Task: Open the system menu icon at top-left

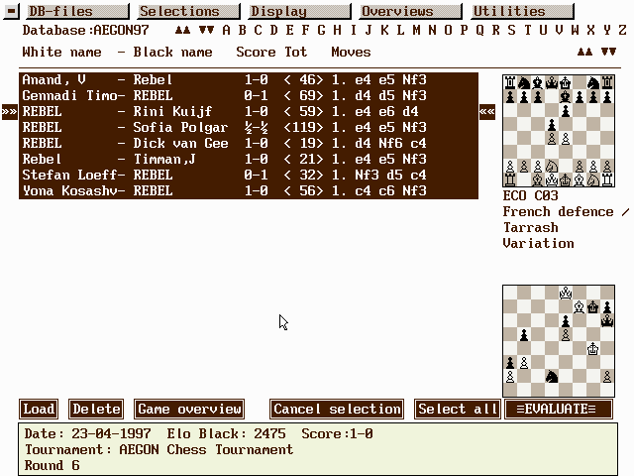Action: [x=10, y=11]
